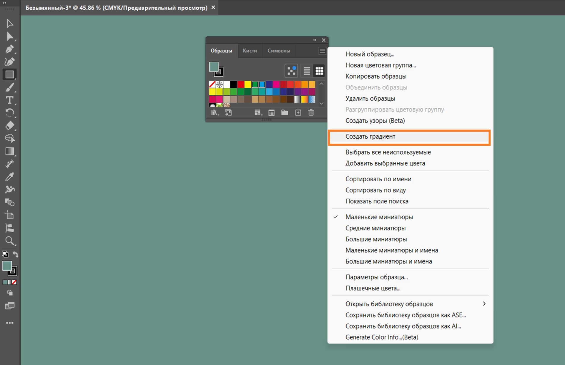Image resolution: width=565 pixels, height=365 pixels.
Task: Select the Zoom tool
Action: [x=9, y=241]
